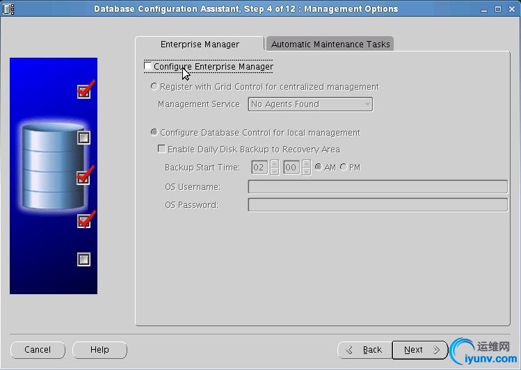Viewport: 521px width, 370px height.
Task: Click the backup start minutes field
Action: 291,167
